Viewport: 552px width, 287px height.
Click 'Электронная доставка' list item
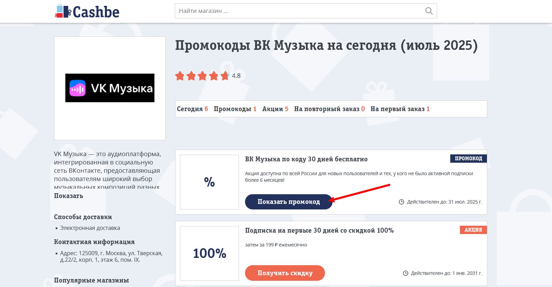coord(90,228)
